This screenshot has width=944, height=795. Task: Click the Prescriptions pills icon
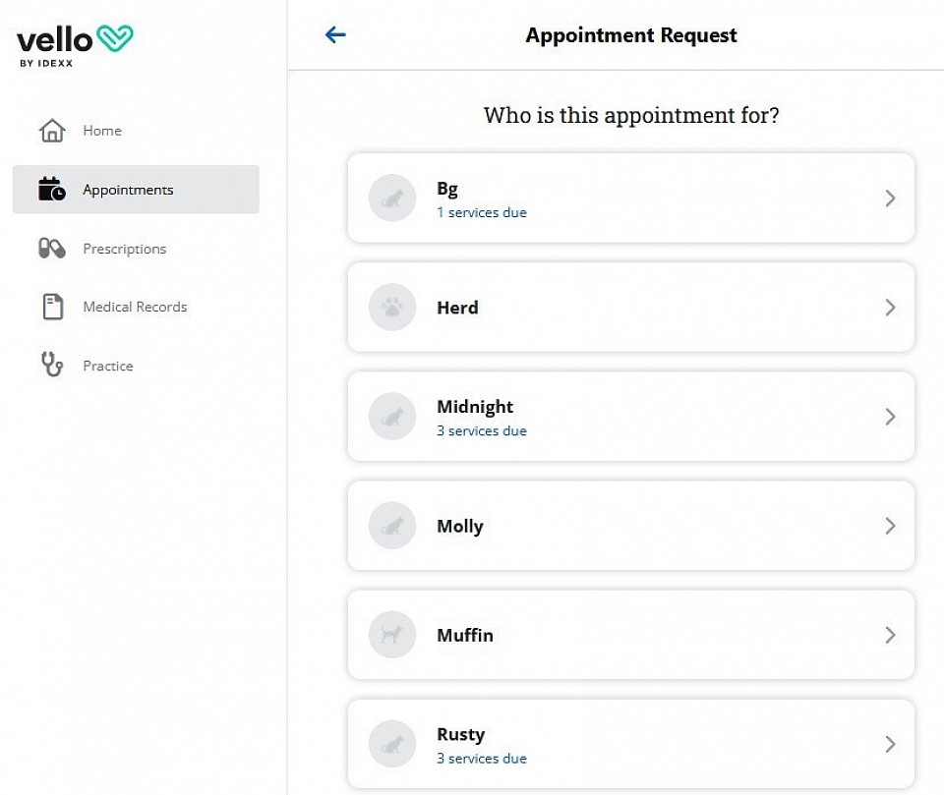pos(52,248)
